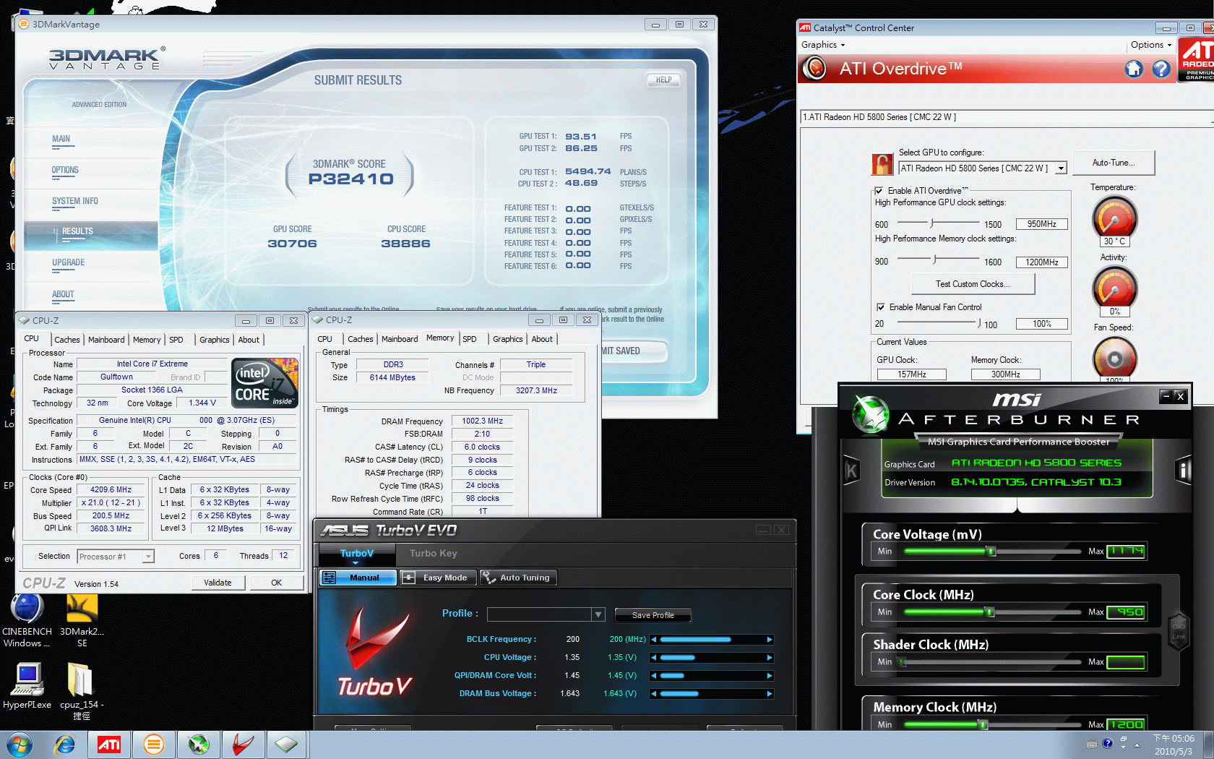Adjust Afterburner Core Clock slider handle
This screenshot has height=759, width=1214.
(x=990, y=612)
